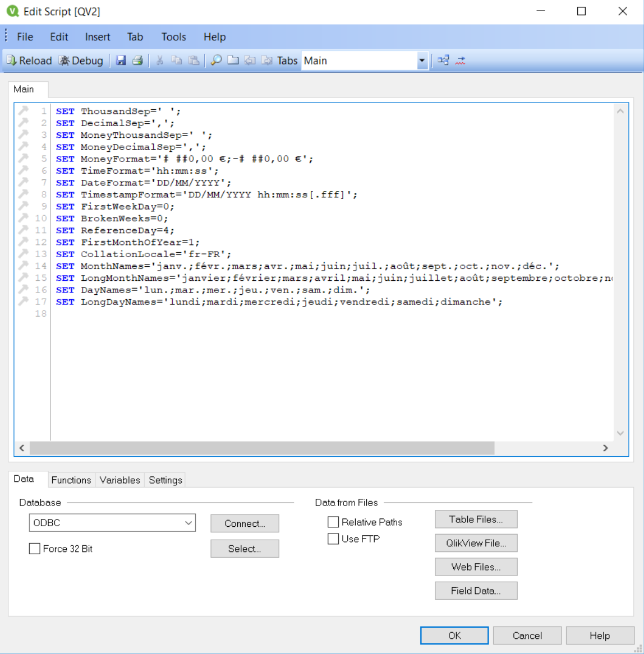Click the line "SET TimeFormat='hh:mm:ss';"
Image resolution: width=644 pixels, height=654 pixels.
click(137, 170)
